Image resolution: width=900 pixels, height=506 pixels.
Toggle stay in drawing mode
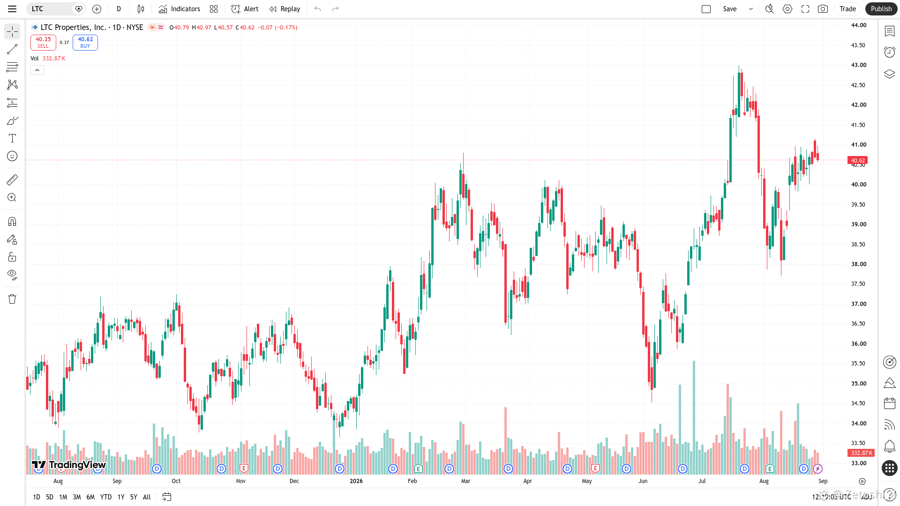(x=12, y=239)
